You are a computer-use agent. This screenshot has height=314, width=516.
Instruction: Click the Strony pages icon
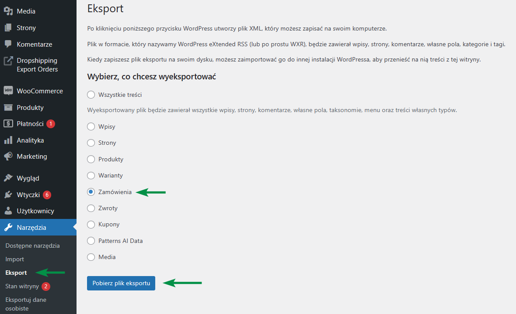coord(8,27)
